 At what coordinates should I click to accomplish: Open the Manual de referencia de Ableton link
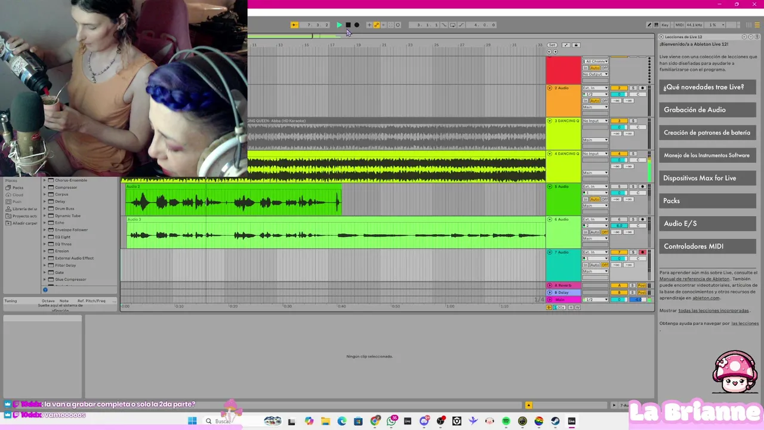tap(694, 279)
